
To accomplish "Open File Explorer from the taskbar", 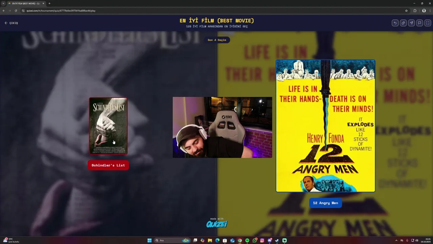I will (x=210, y=240).
